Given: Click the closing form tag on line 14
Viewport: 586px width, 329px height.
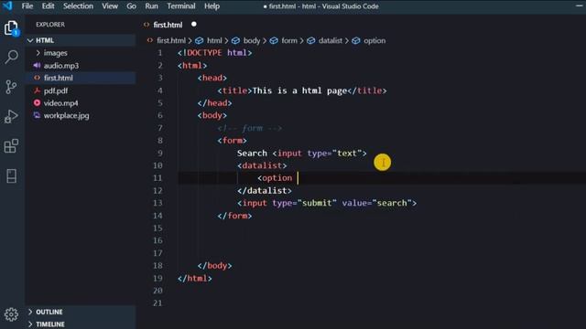Looking at the screenshot, I should (234, 216).
